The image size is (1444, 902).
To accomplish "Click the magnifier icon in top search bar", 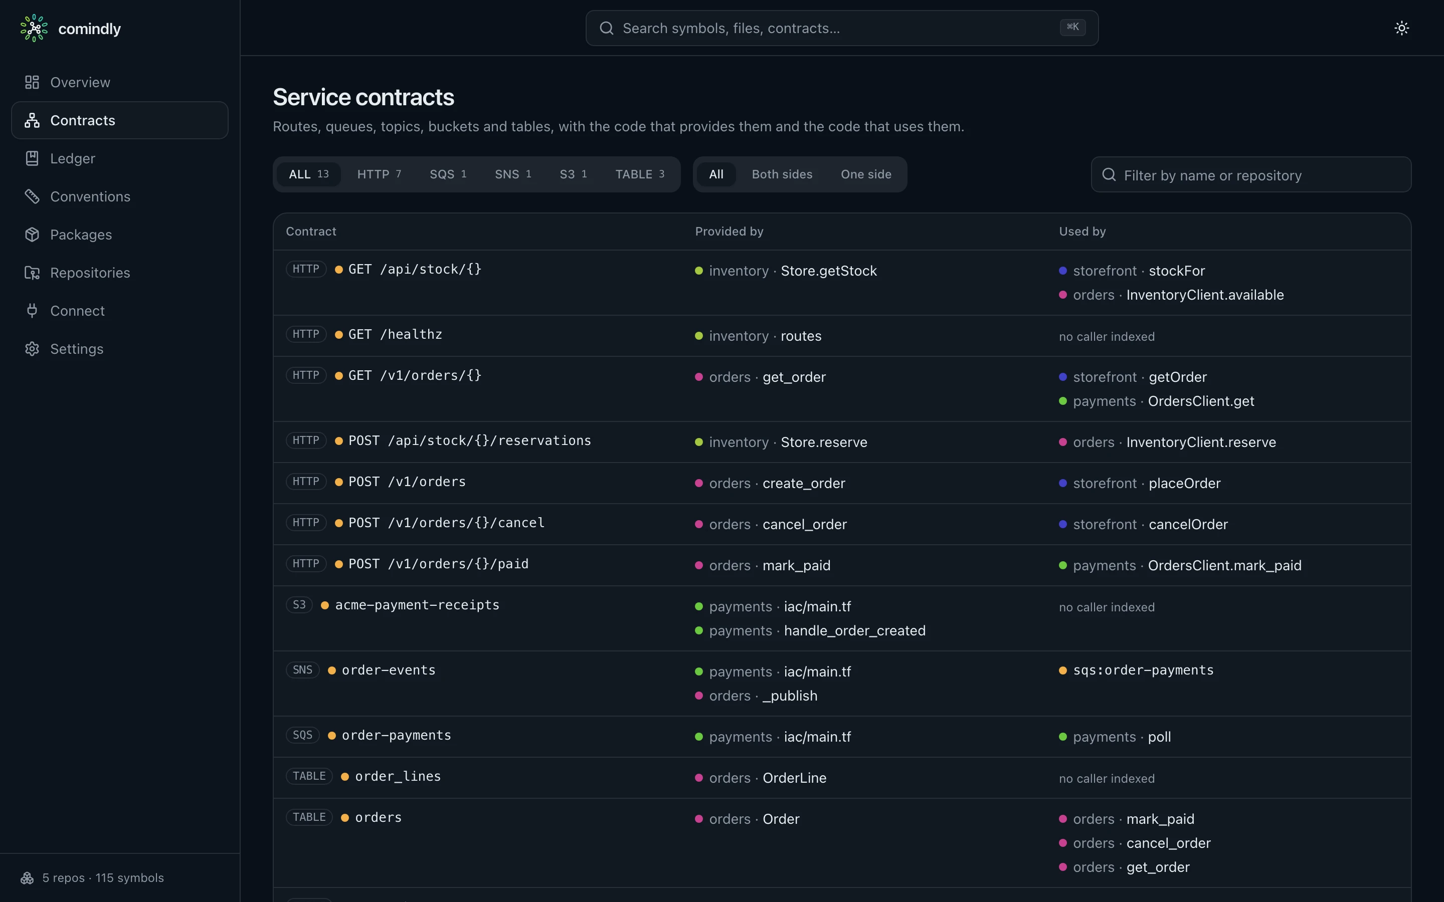I will [606, 28].
